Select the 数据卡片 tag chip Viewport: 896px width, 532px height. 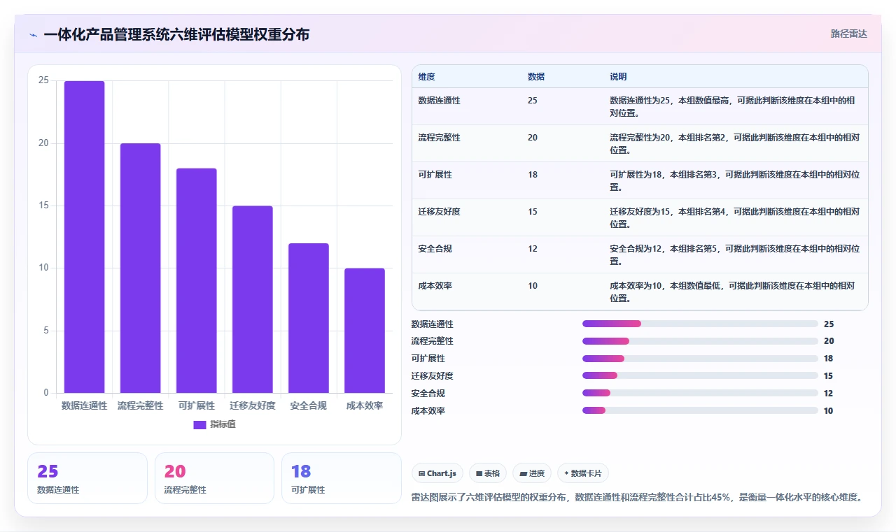583,473
